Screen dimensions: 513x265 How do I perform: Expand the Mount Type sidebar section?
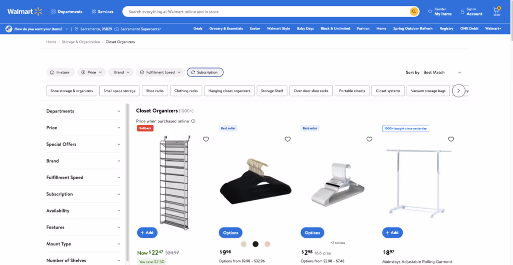click(84, 244)
